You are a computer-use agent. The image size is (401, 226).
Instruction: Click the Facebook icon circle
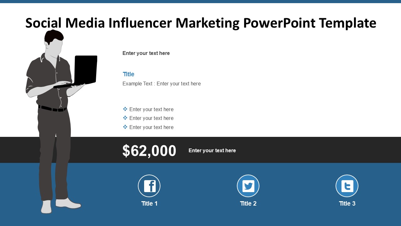coord(149,186)
